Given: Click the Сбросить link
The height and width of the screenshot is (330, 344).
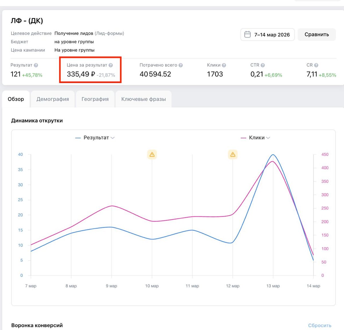Looking at the screenshot, I should (320, 325).
